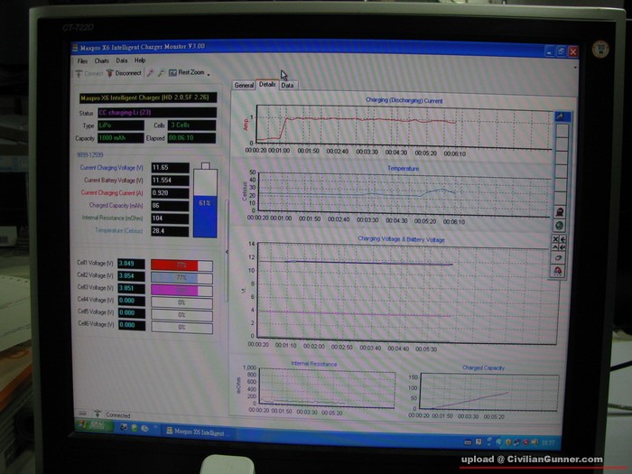Click the red magnet icon in chart palette
Screen dimensions: 632x474
point(560,271)
